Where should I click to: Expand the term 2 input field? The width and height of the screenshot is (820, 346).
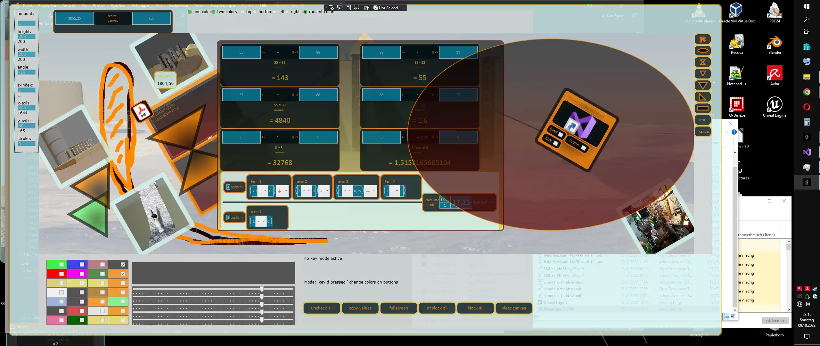pos(328,191)
